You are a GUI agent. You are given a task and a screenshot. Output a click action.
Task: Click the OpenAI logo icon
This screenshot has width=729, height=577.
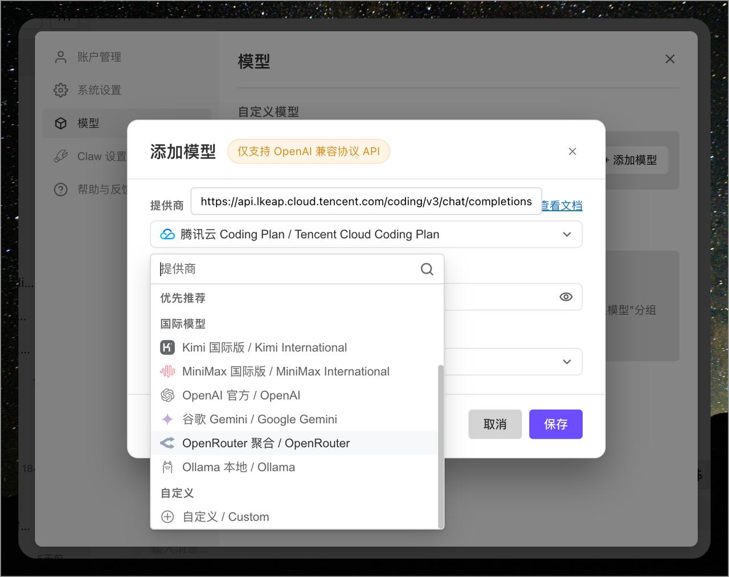point(167,395)
